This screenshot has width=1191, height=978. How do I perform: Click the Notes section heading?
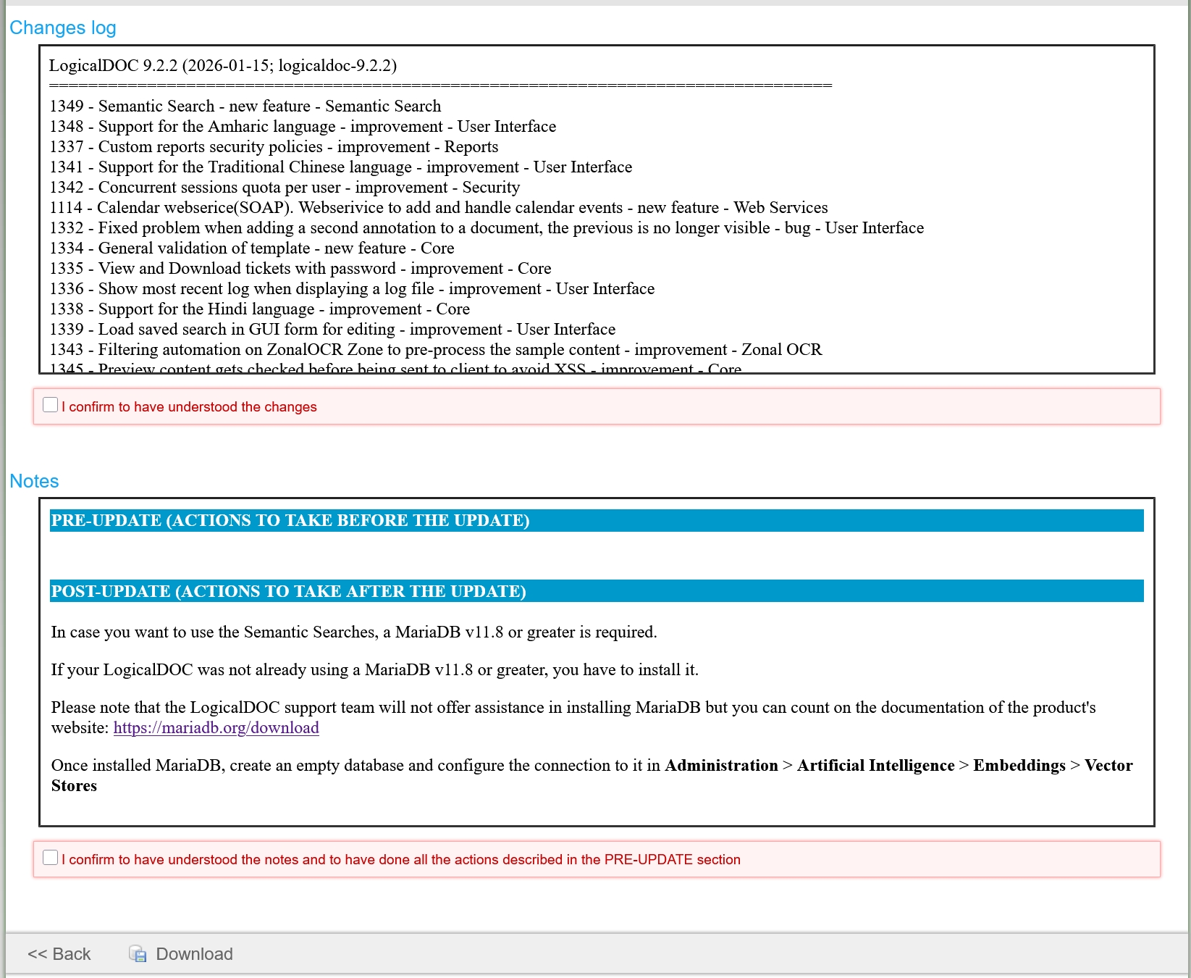click(34, 481)
